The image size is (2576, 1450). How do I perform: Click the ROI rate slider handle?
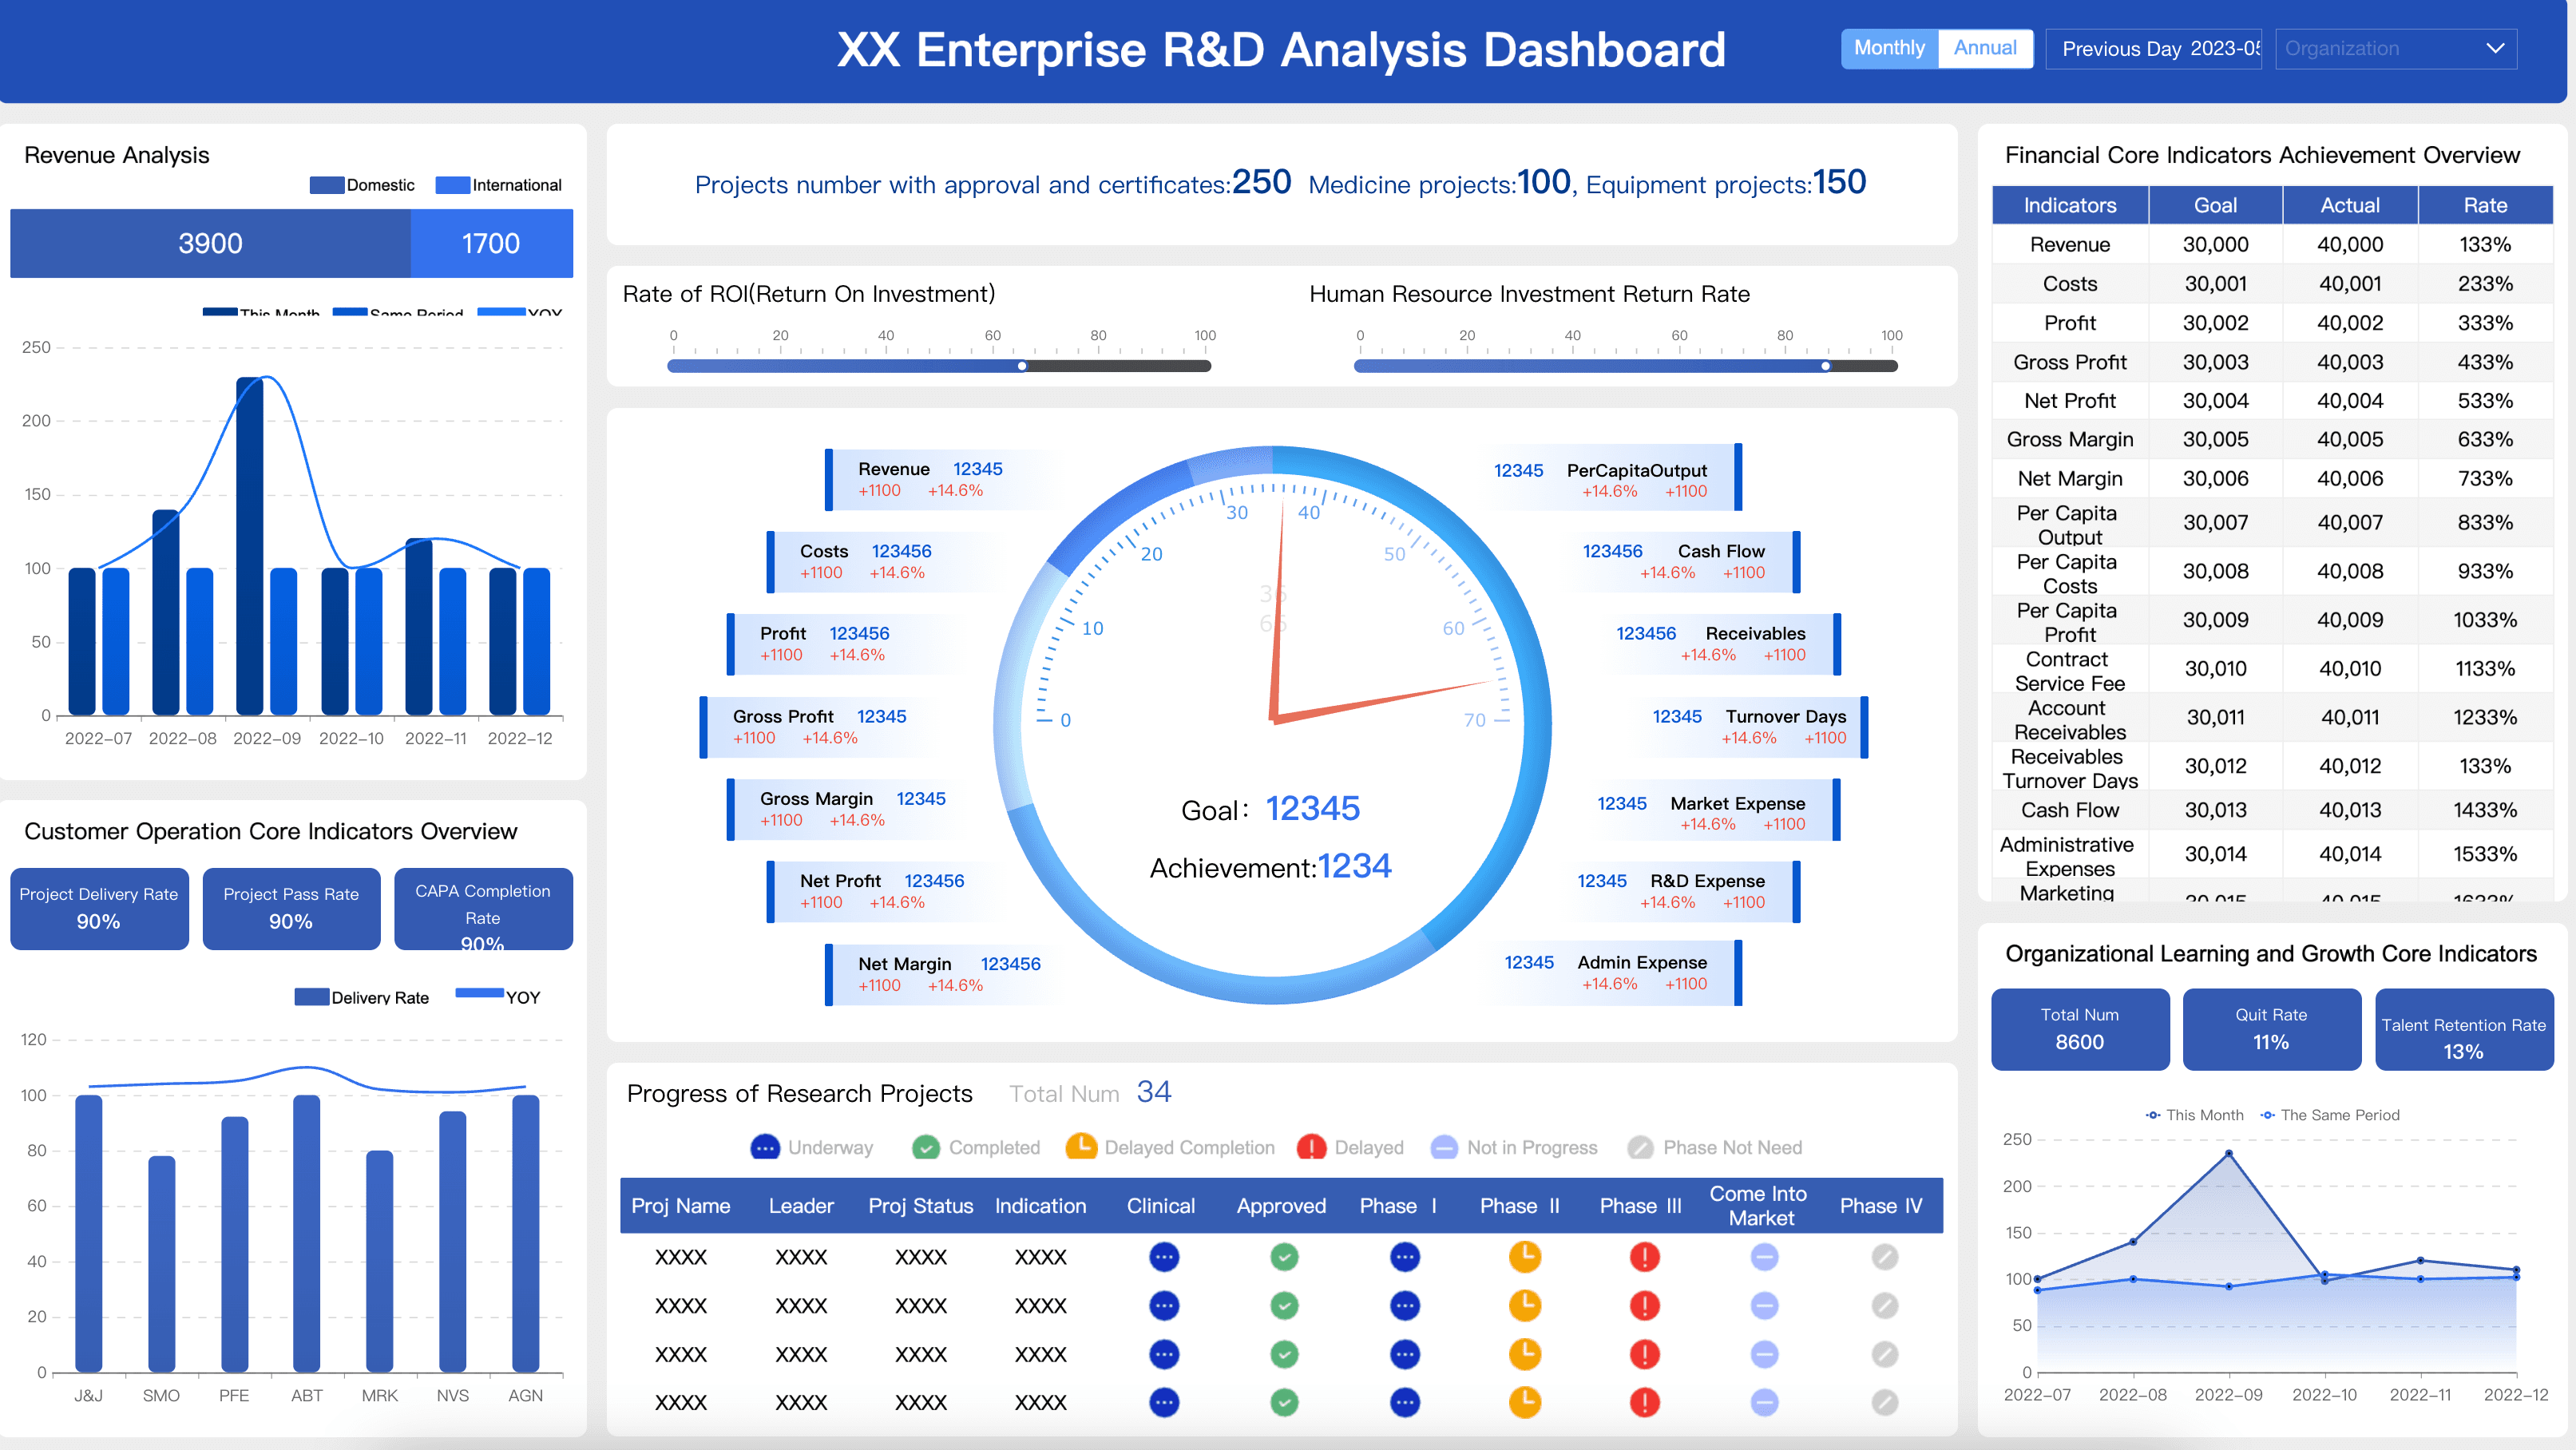pyautogui.click(x=1021, y=366)
